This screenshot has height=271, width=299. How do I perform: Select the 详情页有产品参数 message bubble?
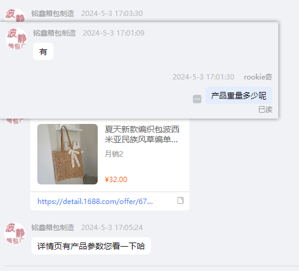pyautogui.click(x=91, y=246)
